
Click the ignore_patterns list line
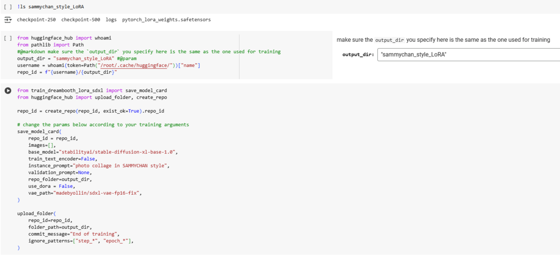coord(81,241)
